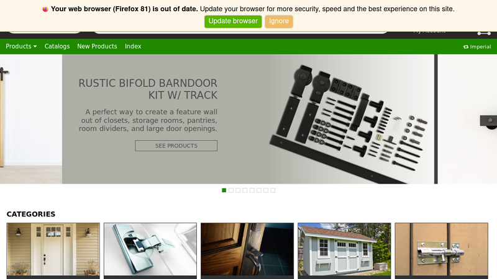Image resolution: width=497 pixels, height=279 pixels.
Task: Select the second carousel slide indicator
Action: pyautogui.click(x=231, y=190)
